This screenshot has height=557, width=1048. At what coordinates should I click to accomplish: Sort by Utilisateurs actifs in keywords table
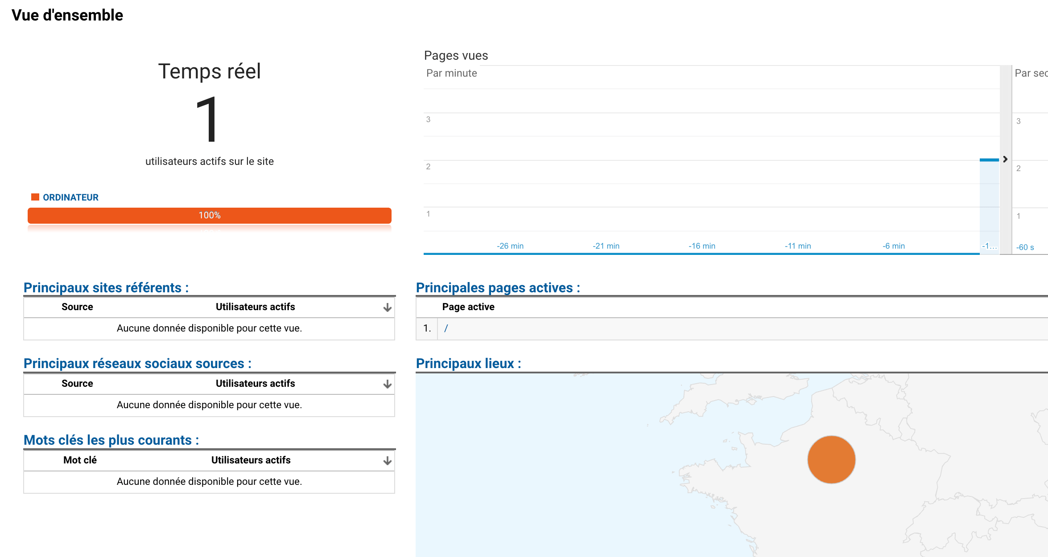click(x=251, y=460)
